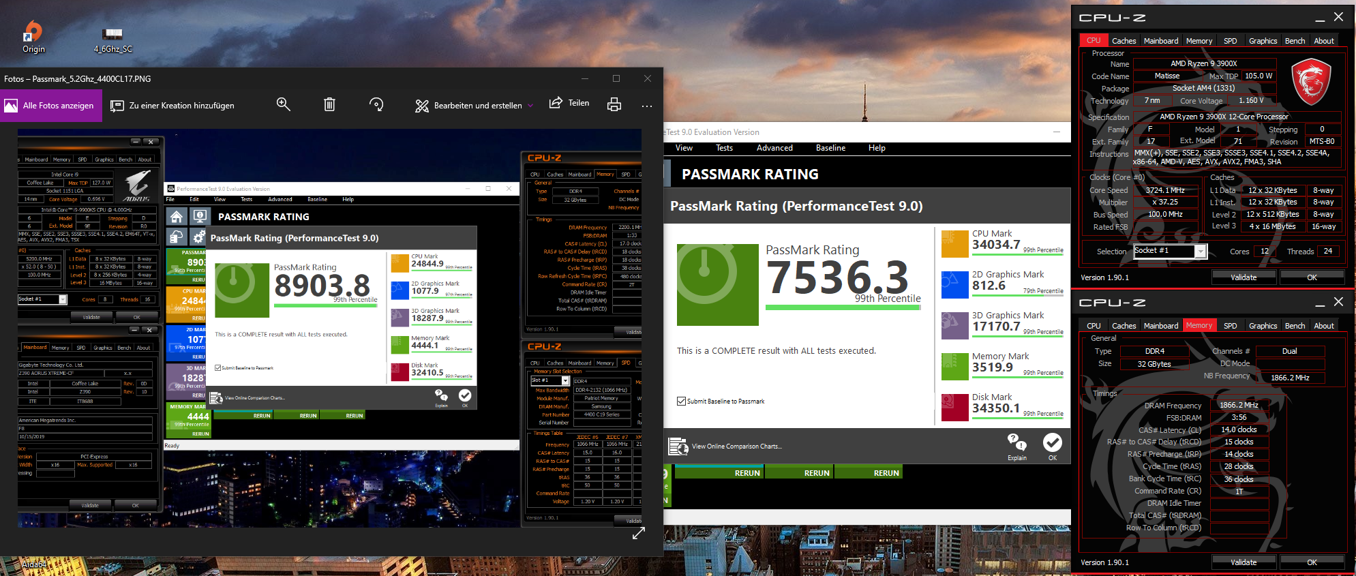Open About tab in upper CPU-Z
The width and height of the screenshot is (1356, 576).
point(1324,41)
